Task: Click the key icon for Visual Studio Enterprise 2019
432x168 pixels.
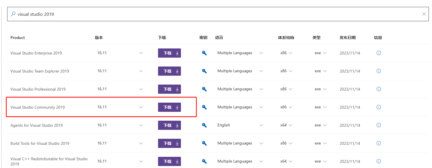Action: point(204,53)
